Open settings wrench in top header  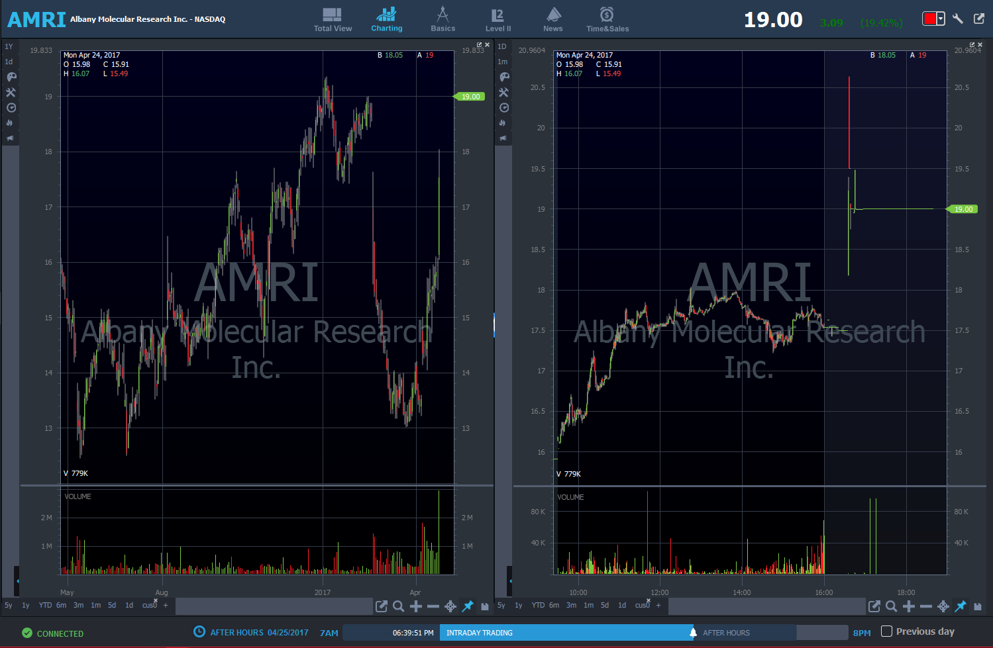tap(958, 19)
